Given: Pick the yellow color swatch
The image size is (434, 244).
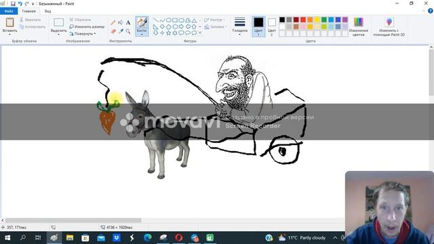Looking at the screenshot, I should [317, 20].
